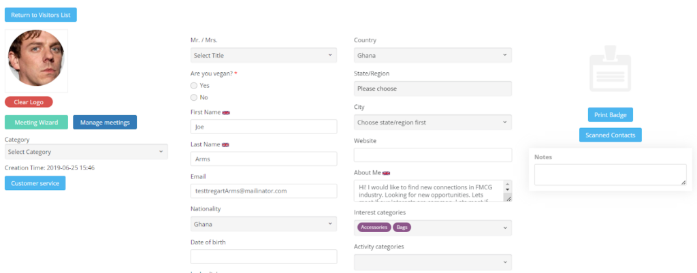697x273 pixels.
Task: Expand the Select Category dropdown
Action: (86, 152)
